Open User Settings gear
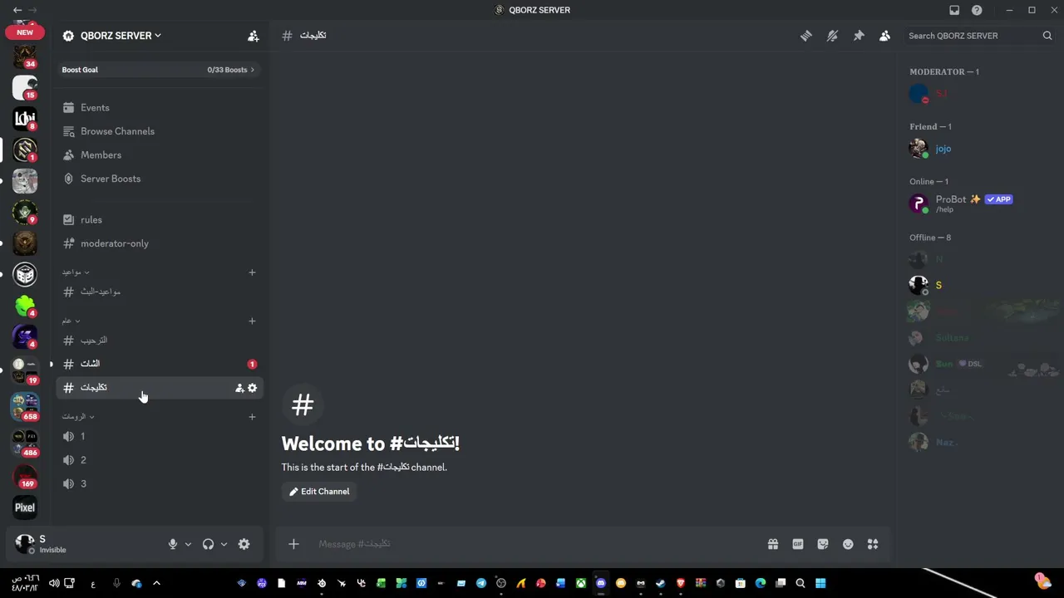This screenshot has width=1064, height=598. tap(244, 544)
